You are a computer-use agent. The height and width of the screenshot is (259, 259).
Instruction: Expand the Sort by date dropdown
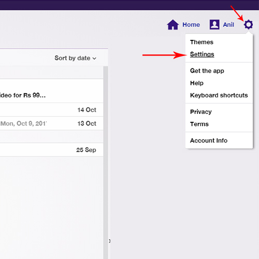pyautogui.click(x=75, y=58)
